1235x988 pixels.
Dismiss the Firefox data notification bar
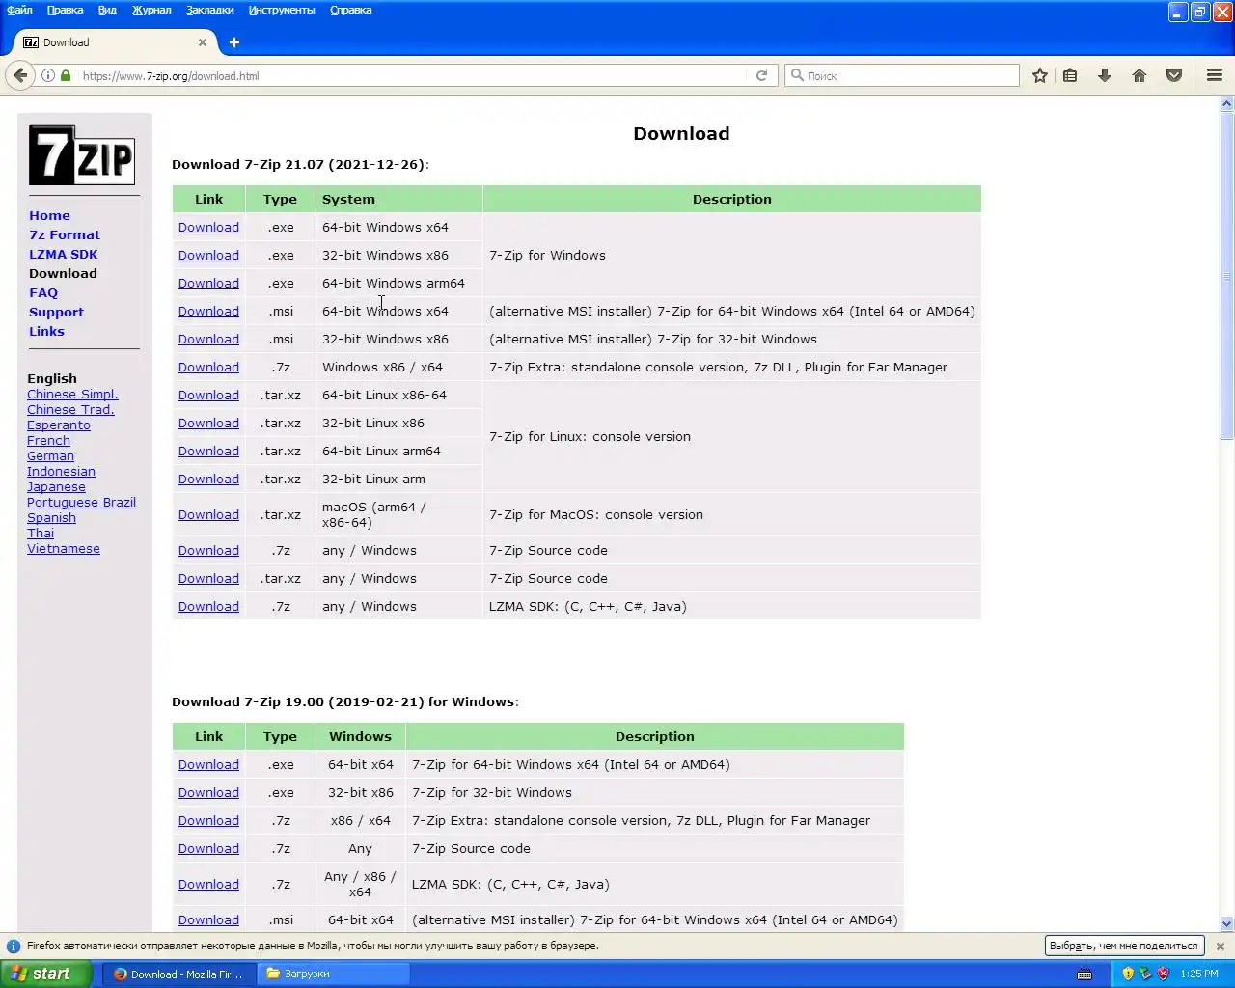pyautogui.click(x=1220, y=947)
